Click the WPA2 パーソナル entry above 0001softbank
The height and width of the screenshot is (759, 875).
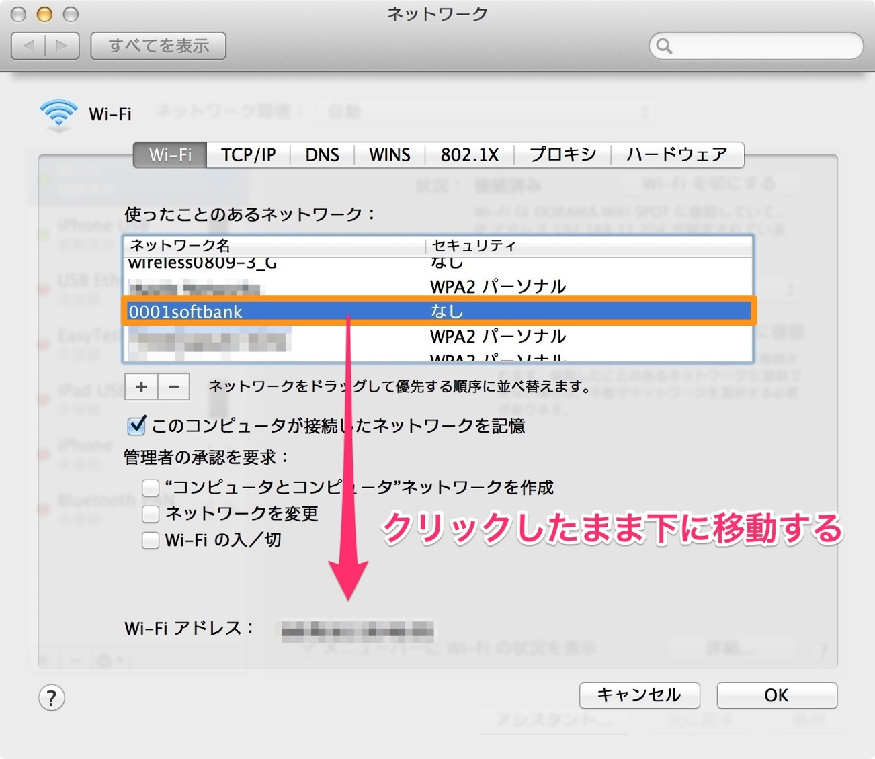(x=498, y=287)
